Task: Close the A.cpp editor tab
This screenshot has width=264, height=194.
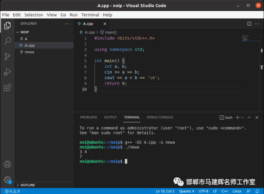Action: (105, 24)
